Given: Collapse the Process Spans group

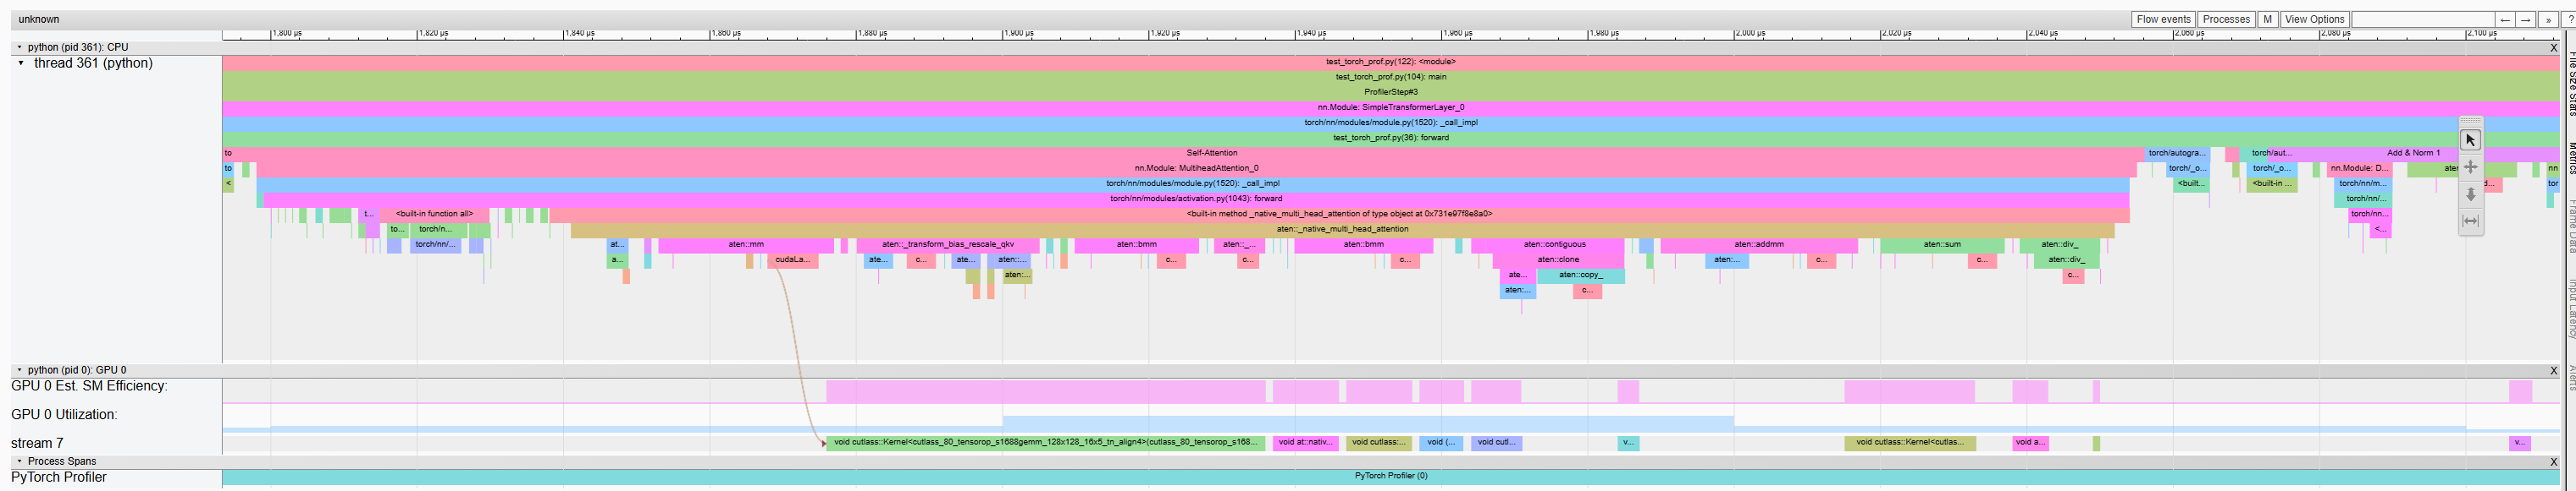Looking at the screenshot, I should (19, 461).
